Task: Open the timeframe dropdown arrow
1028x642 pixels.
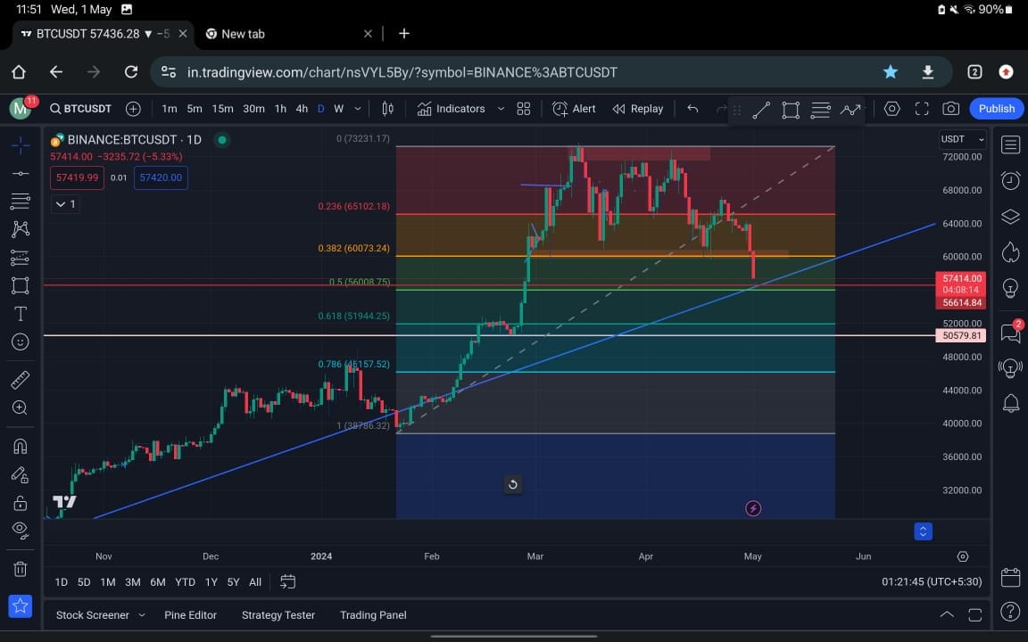Action: point(357,108)
